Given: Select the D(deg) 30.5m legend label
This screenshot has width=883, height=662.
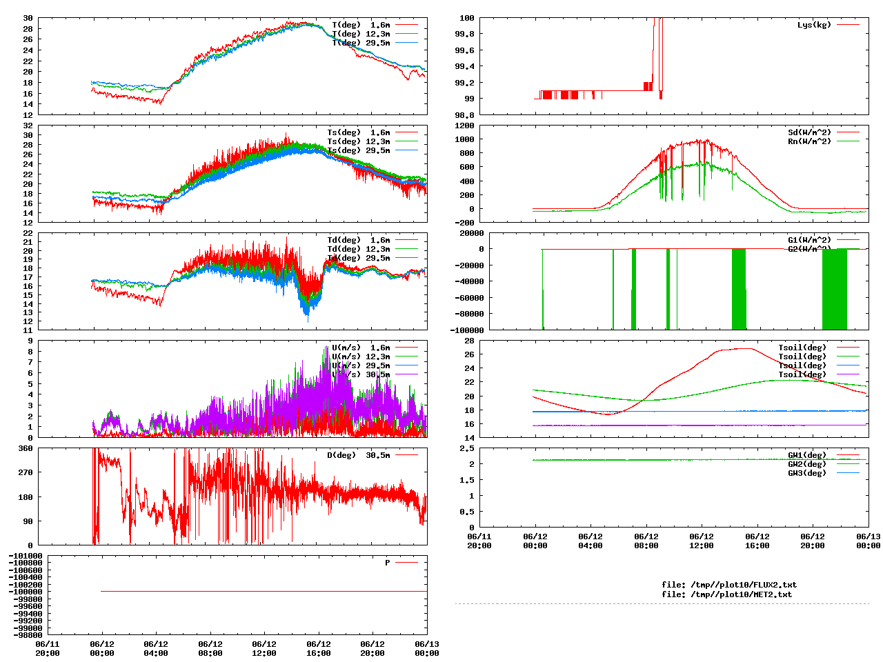Looking at the screenshot, I should pyautogui.click(x=359, y=455).
